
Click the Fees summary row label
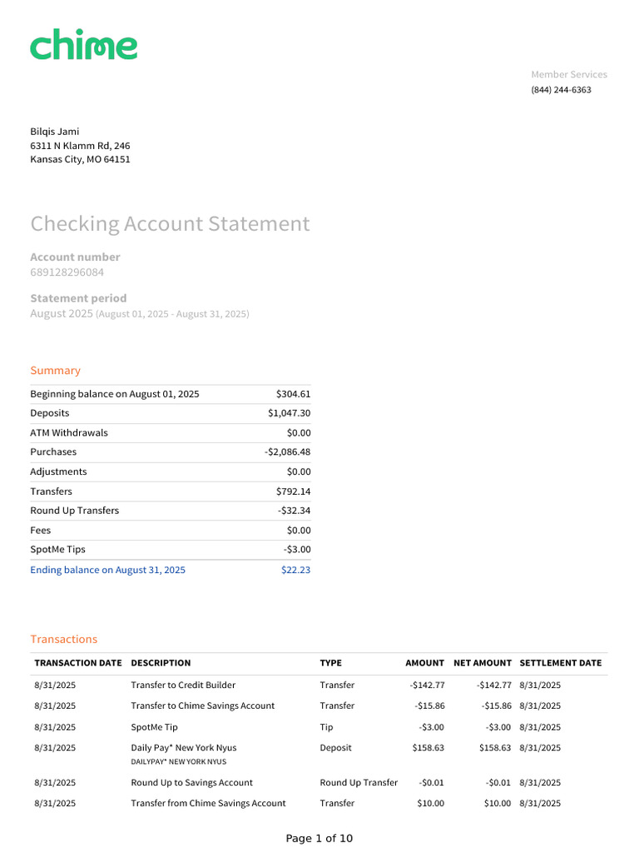[x=40, y=531]
